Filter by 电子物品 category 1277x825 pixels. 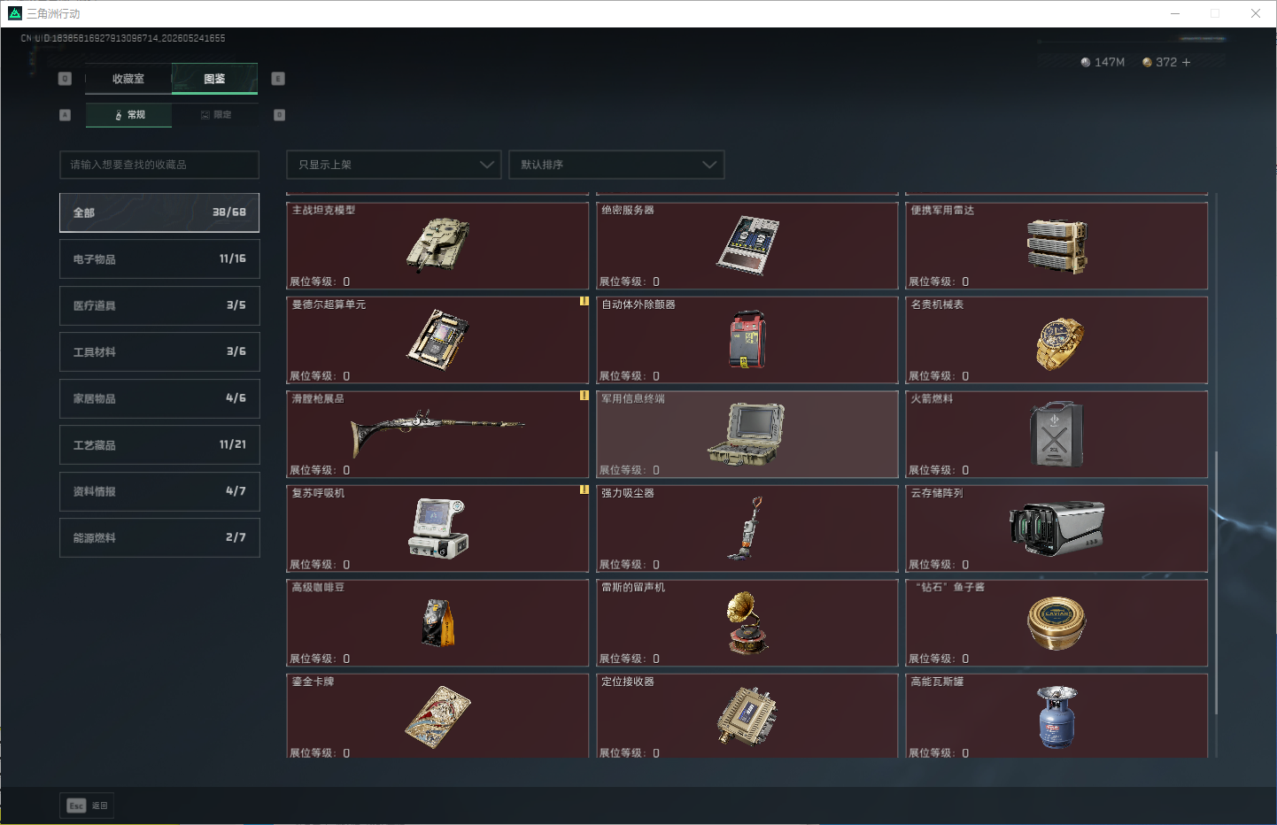point(159,259)
